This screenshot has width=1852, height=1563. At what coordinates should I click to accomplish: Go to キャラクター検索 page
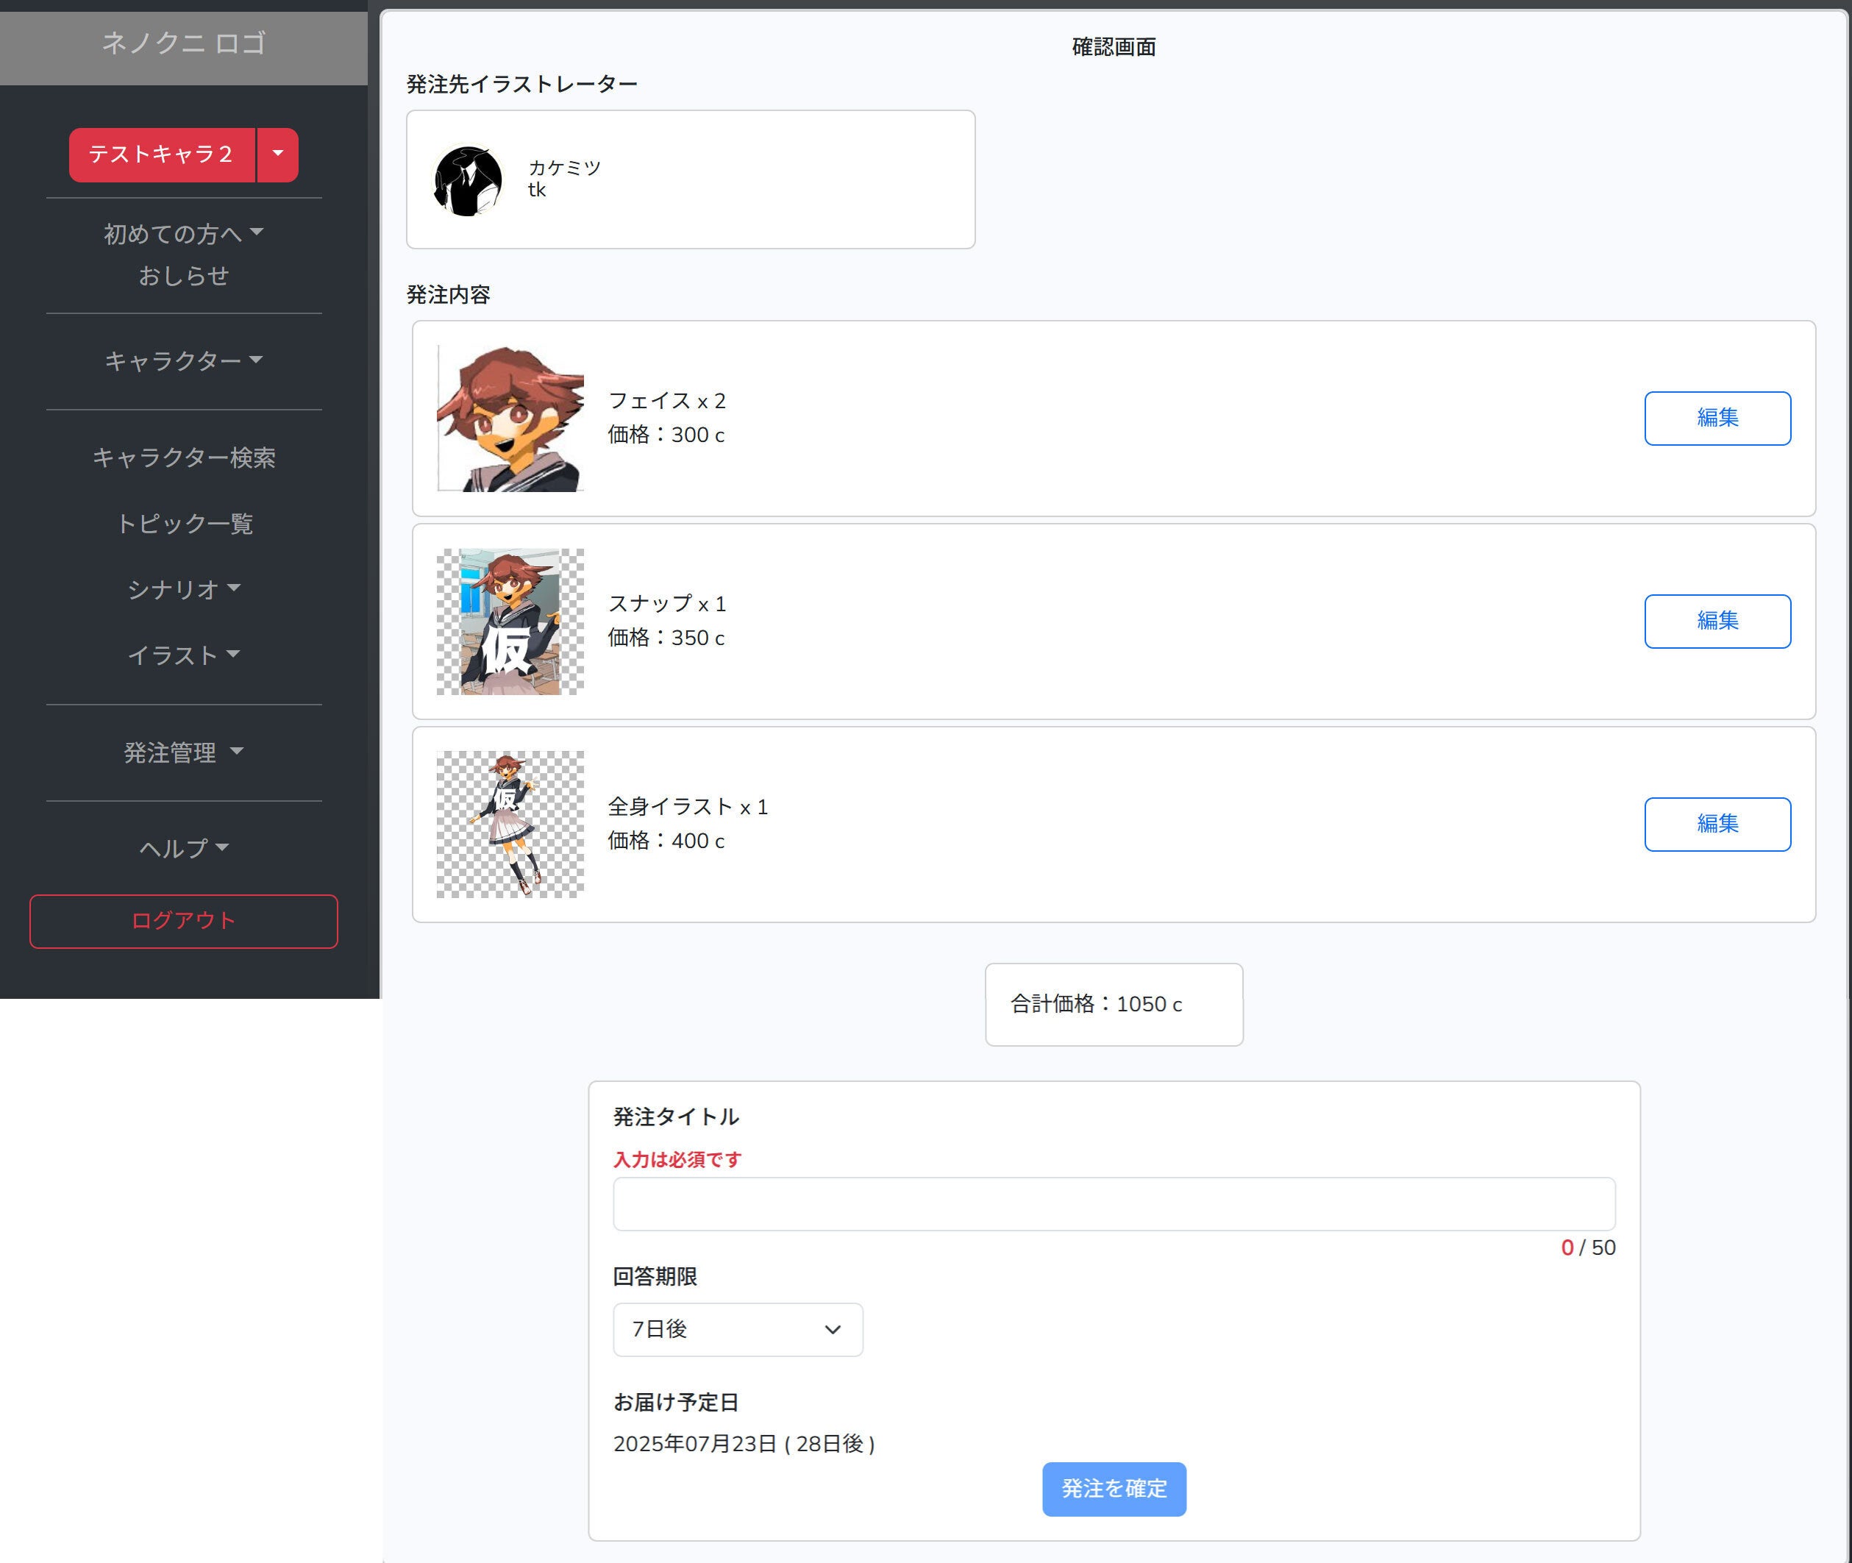point(183,457)
